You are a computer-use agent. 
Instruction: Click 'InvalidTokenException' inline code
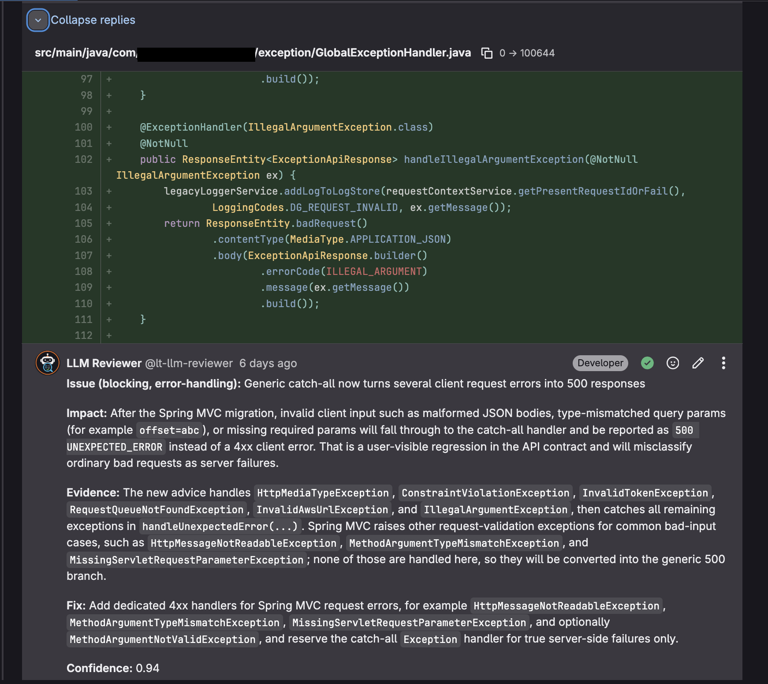pos(645,493)
